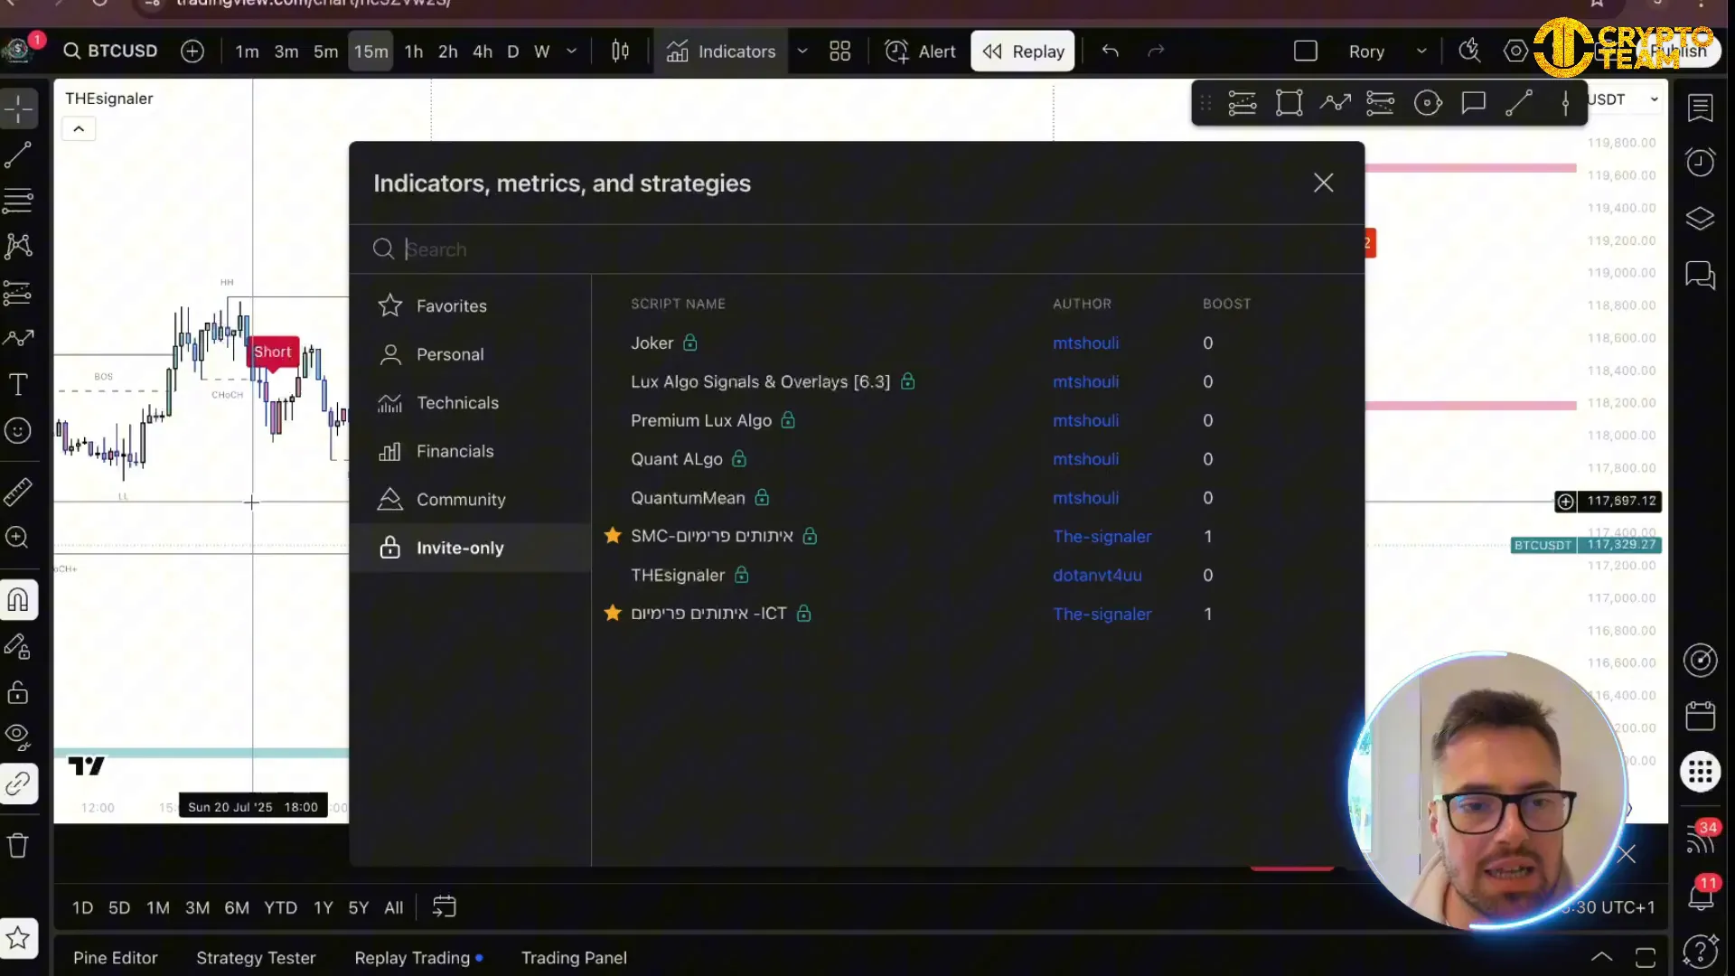Switch to the 1m timeframe
Screen dimensions: 1735x976
coord(247,52)
